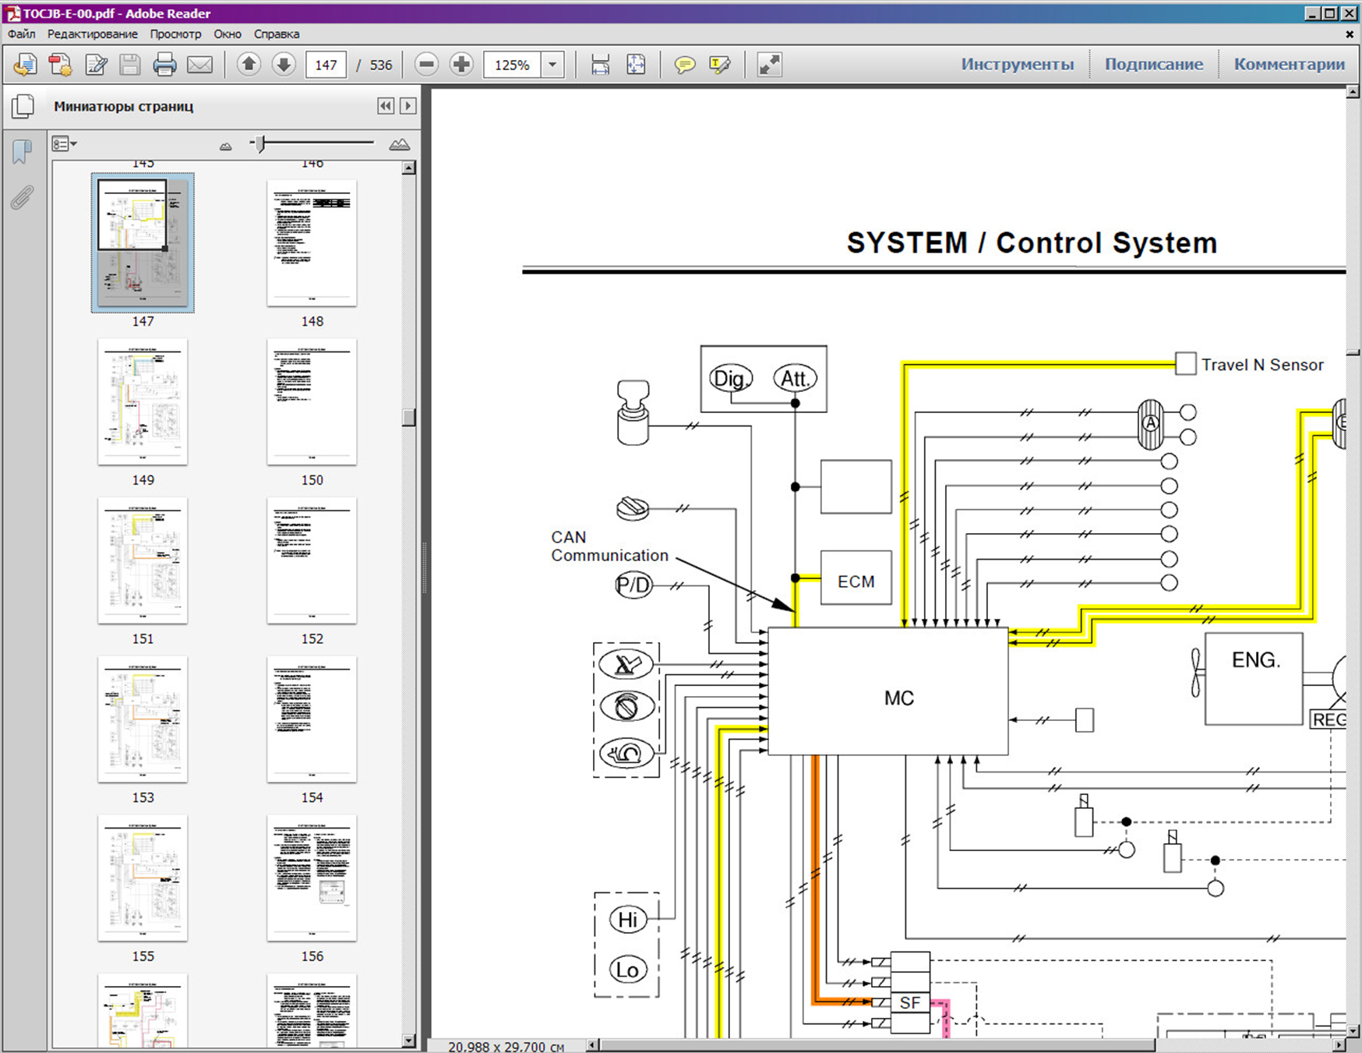The height and width of the screenshot is (1053, 1362).
Task: Open the Просмотр menu
Action: (175, 34)
